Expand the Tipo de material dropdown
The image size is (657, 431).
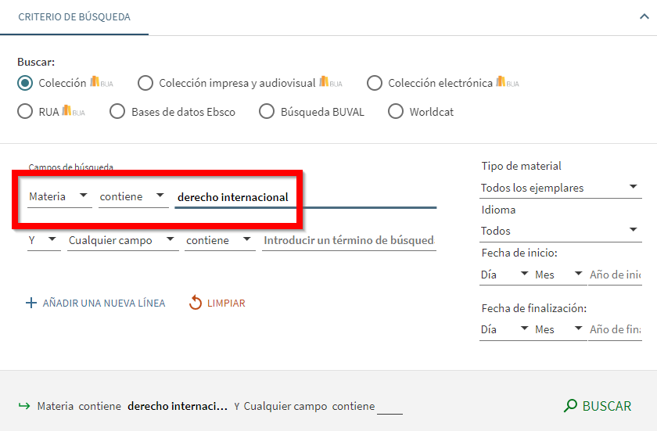[x=560, y=188]
